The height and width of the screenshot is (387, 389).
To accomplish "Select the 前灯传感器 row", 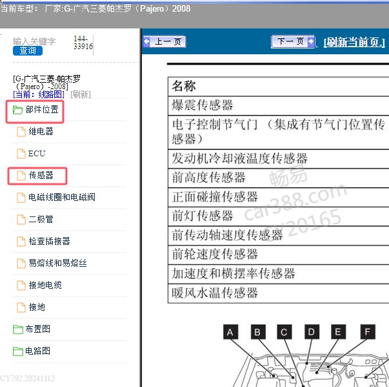I will coord(278,216).
